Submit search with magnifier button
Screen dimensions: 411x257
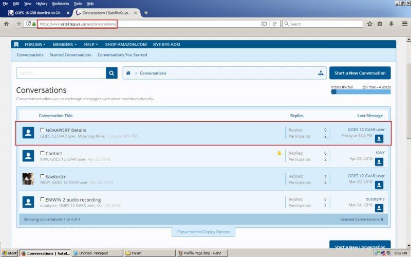tap(111, 73)
